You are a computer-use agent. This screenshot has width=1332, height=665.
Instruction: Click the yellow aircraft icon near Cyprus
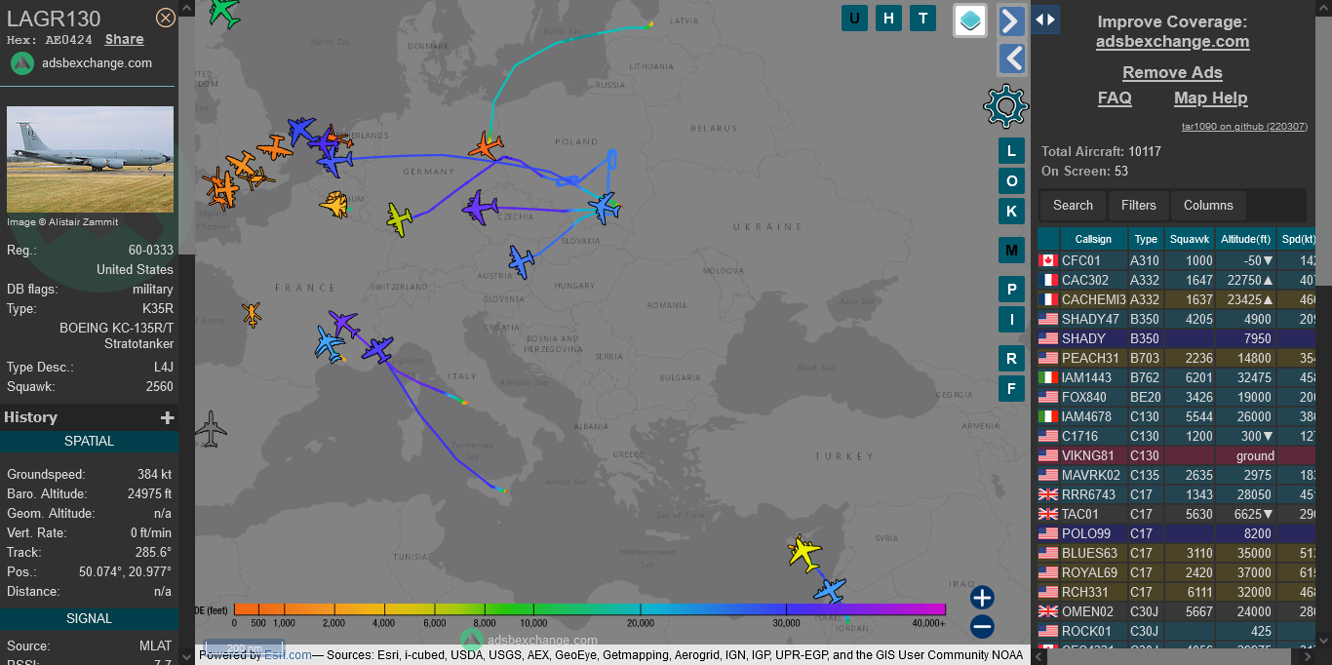click(x=804, y=552)
